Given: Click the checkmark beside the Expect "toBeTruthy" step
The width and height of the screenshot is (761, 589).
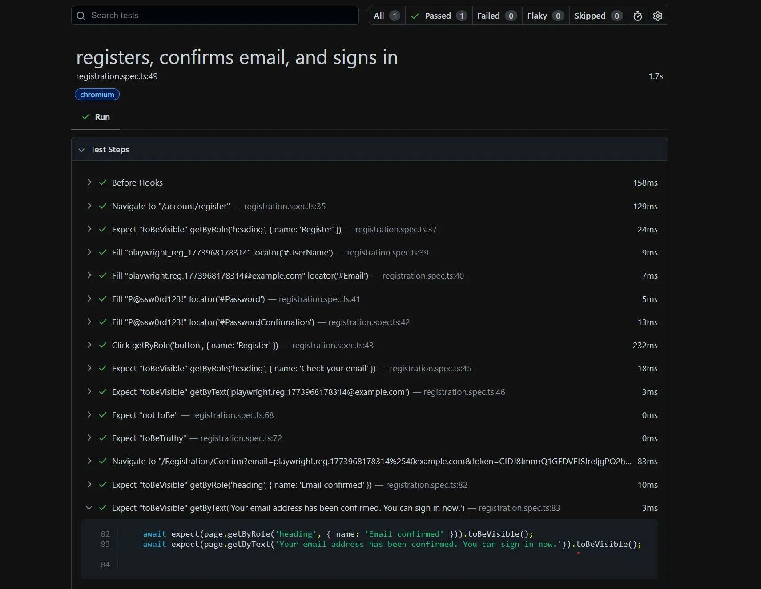Looking at the screenshot, I should (103, 438).
